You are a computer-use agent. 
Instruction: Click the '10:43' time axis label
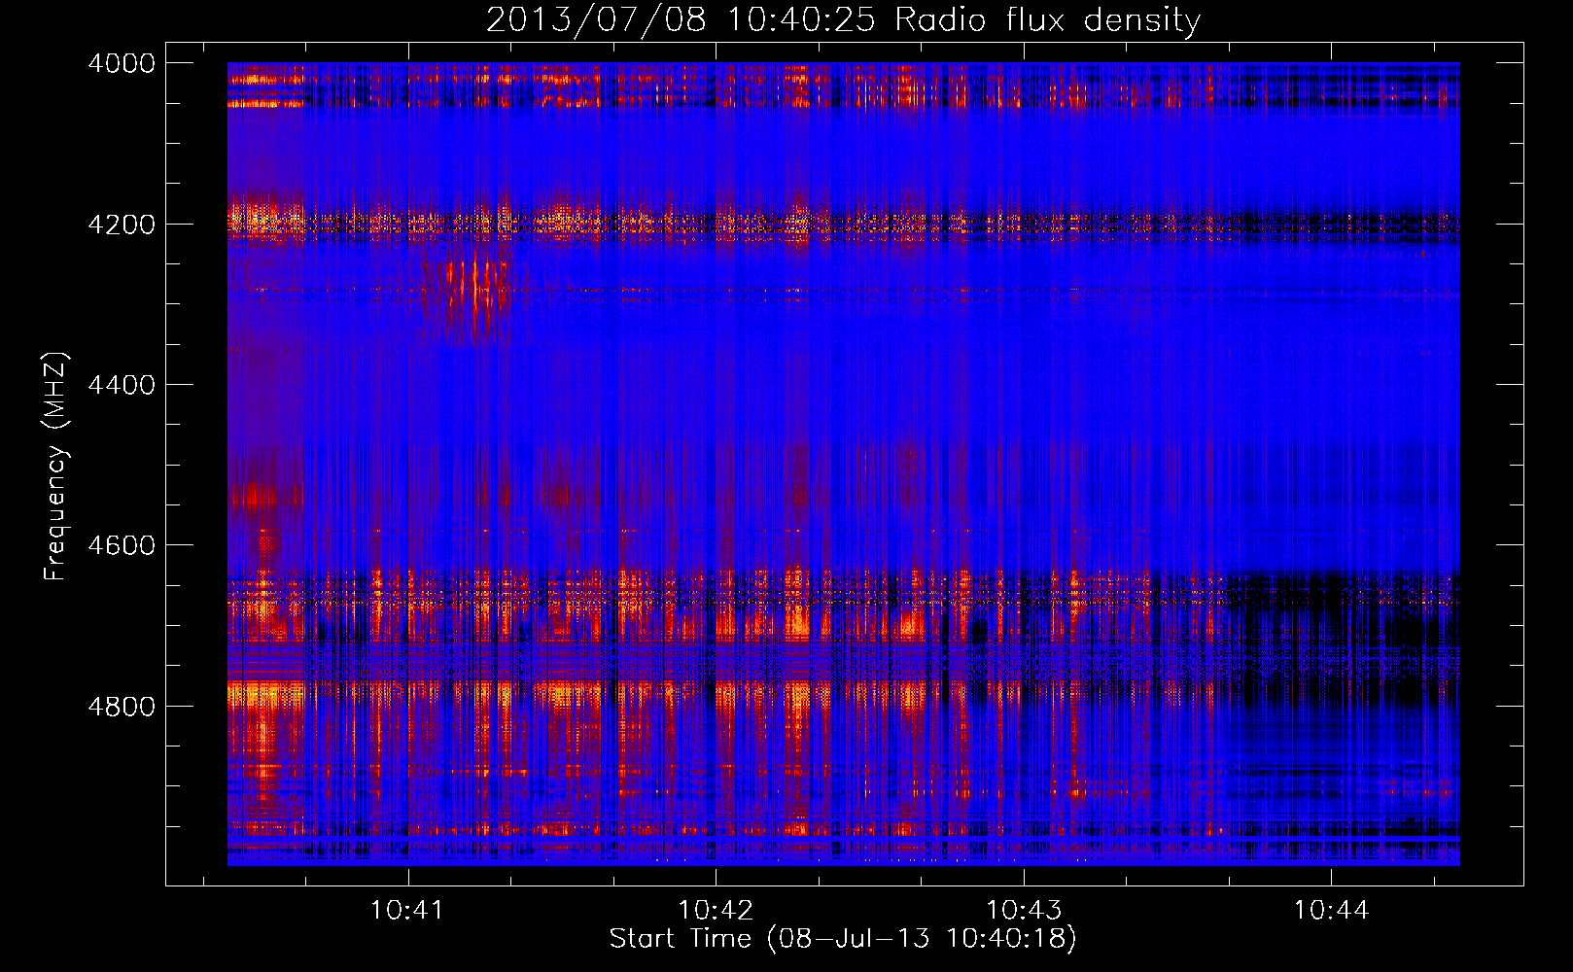pos(1024,911)
